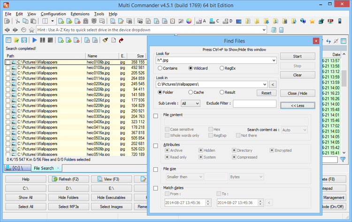The image size is (352, 222).
Task: Click the yellow star favorites icon
Action: [312, 21]
